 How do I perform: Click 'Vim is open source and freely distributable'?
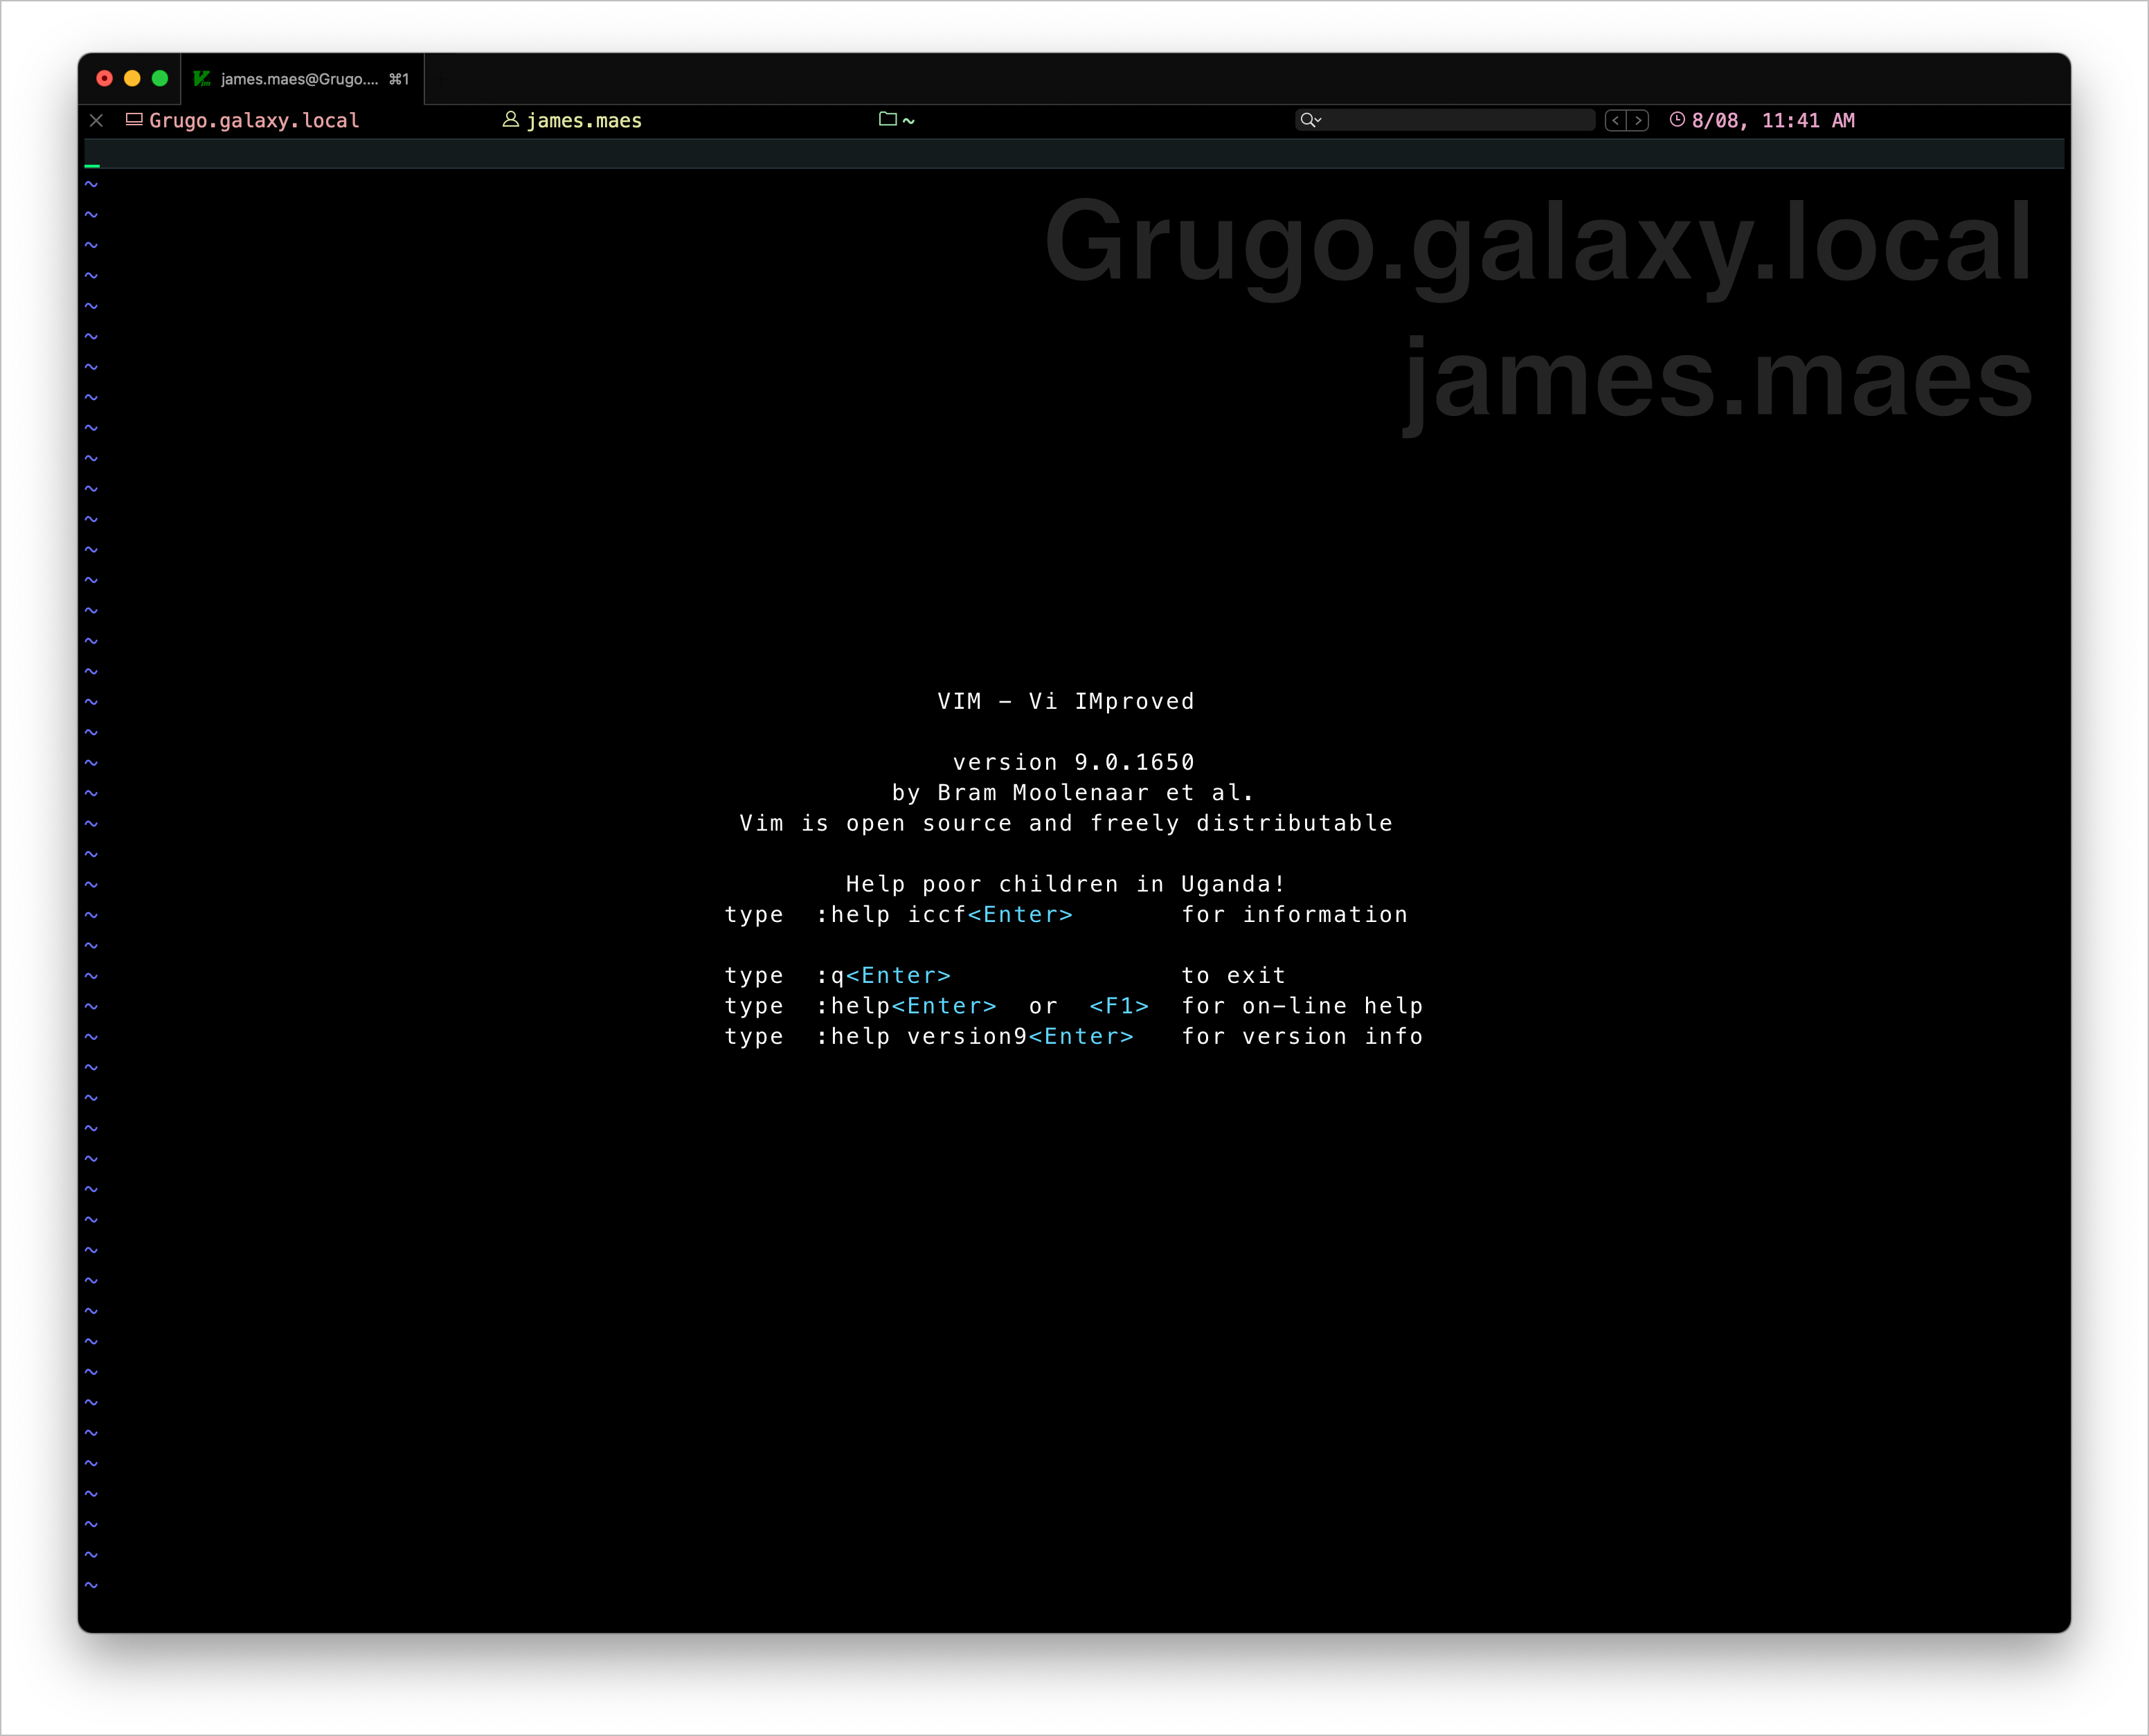(1066, 823)
